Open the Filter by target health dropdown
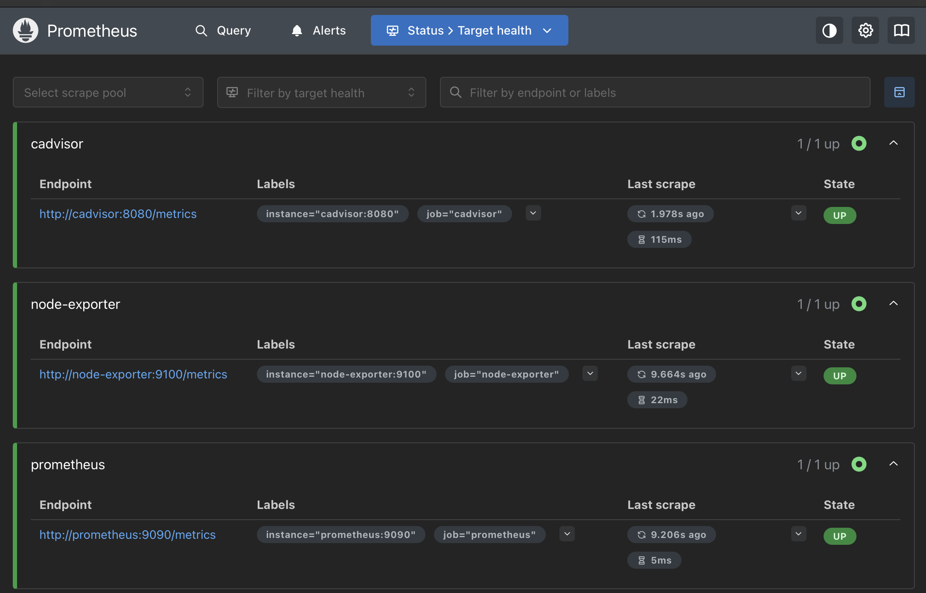 click(321, 93)
